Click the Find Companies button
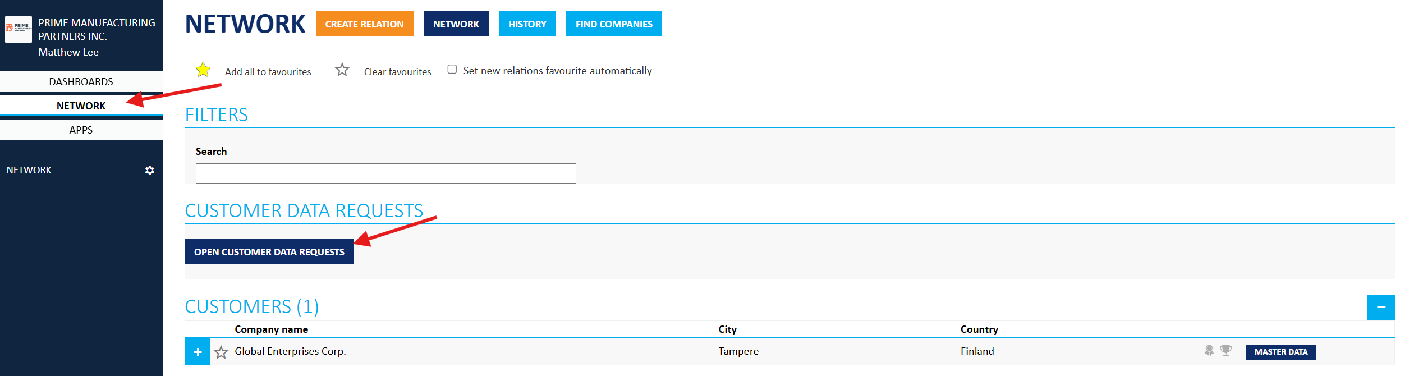The width and height of the screenshot is (1409, 376). click(x=613, y=24)
